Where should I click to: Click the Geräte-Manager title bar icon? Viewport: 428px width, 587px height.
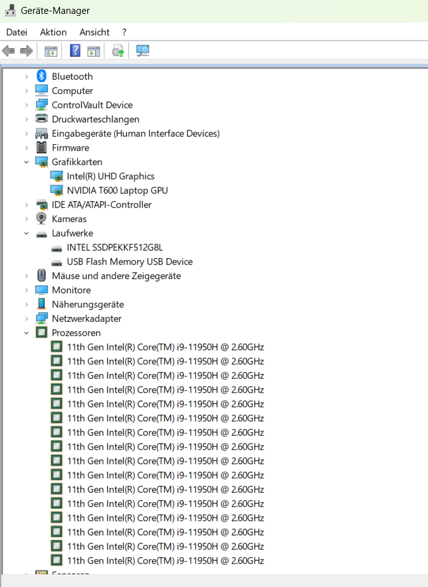tap(10, 10)
